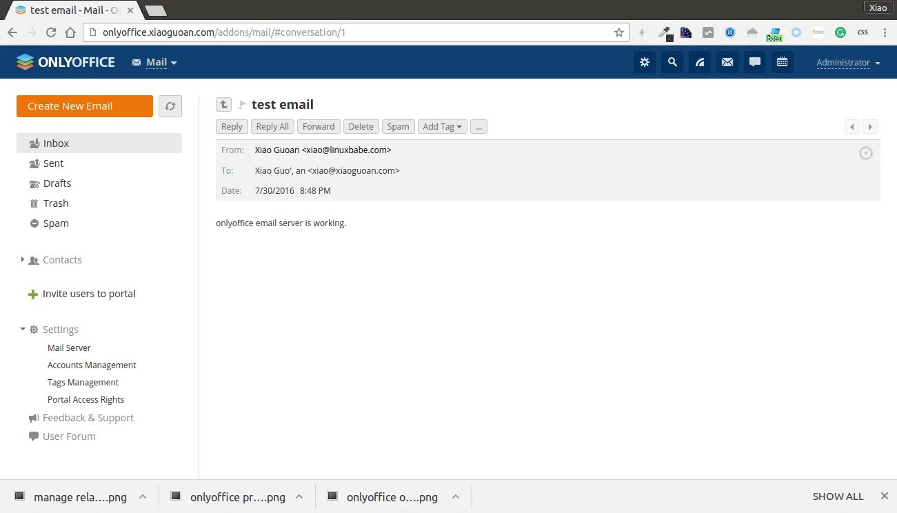Click the ONLYOFFICE logo
Viewport: 897px width, 513px height.
pos(65,62)
